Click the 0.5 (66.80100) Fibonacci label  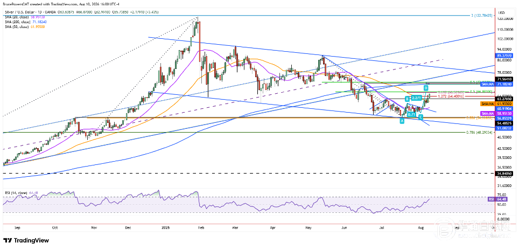(x=482, y=92)
